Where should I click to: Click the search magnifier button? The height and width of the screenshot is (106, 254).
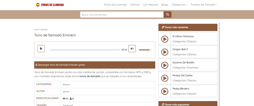[x=167, y=14]
